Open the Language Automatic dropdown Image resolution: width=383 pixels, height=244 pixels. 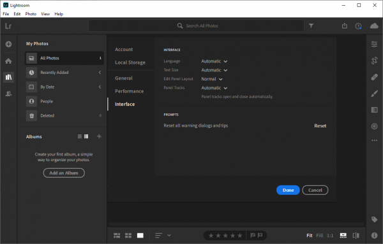coord(214,61)
